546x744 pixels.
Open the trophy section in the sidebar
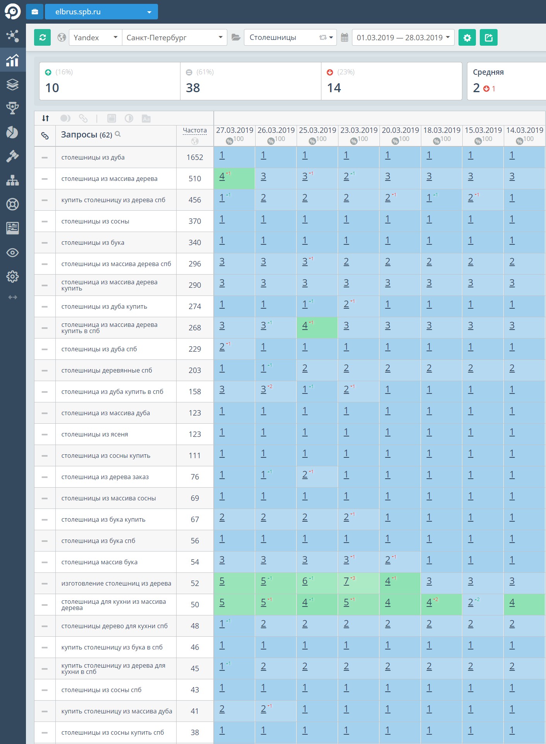(x=12, y=108)
